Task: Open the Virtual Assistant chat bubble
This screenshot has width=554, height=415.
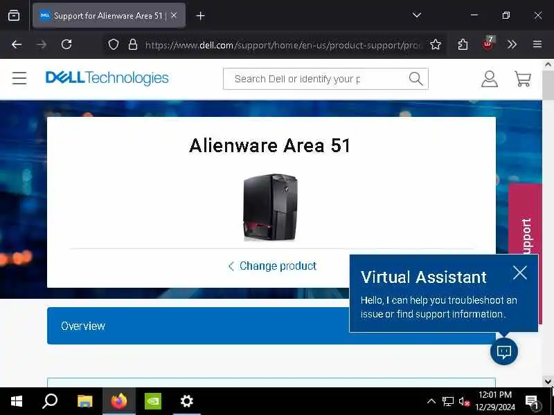Action: (x=504, y=351)
